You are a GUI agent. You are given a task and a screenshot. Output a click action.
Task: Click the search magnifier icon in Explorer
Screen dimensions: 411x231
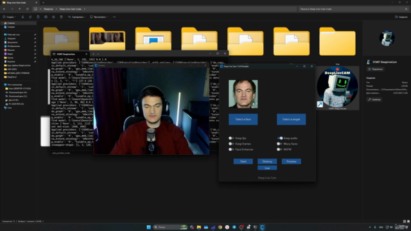pyautogui.click(x=406, y=9)
